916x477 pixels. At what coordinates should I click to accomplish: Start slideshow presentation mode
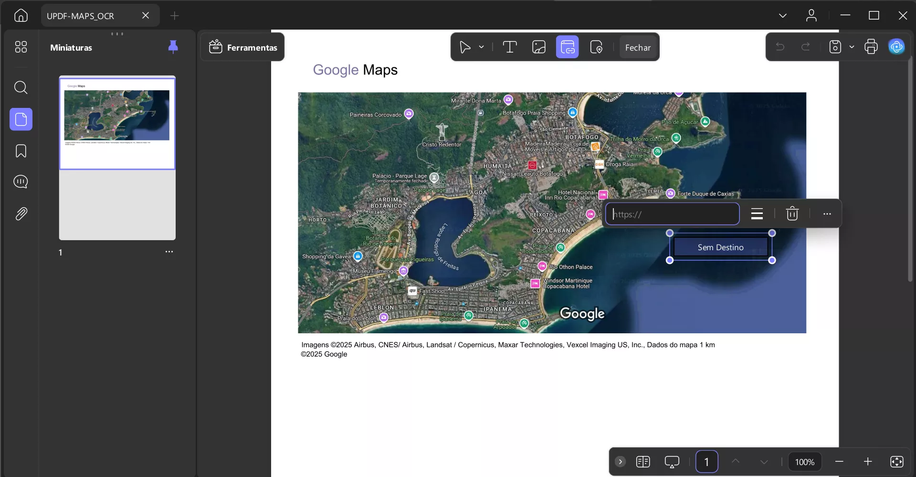[672, 462]
